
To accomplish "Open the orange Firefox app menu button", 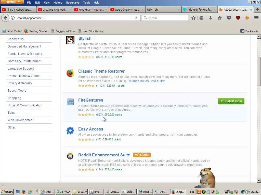I will pyautogui.click(x=12, y=2).
